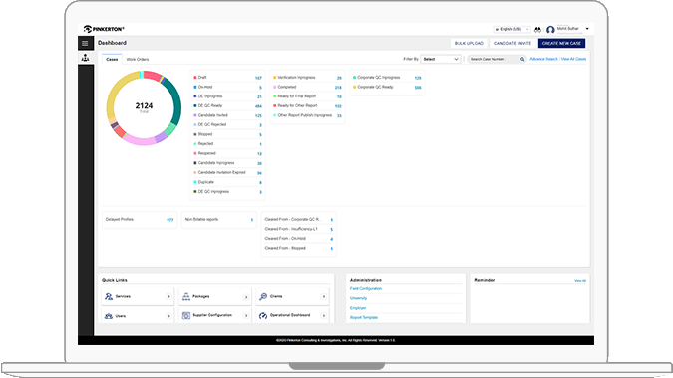Click the On-Hold status row
673x378 pixels.
point(228,87)
